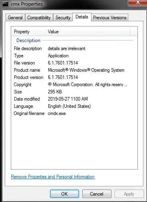Click the Value column header
The width and height of the screenshot is (147, 202).
[x=87, y=32]
